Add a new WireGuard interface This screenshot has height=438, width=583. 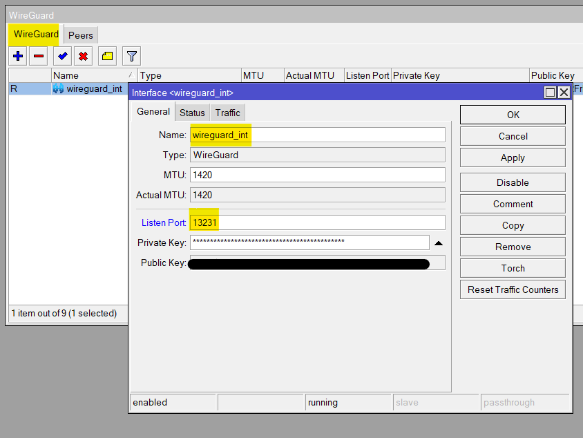pos(17,56)
